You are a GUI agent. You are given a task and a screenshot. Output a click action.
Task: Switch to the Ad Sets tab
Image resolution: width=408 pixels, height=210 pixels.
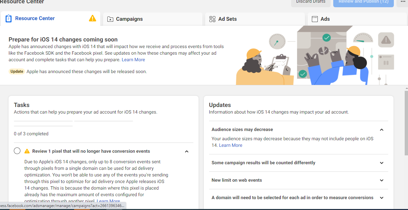(255, 19)
